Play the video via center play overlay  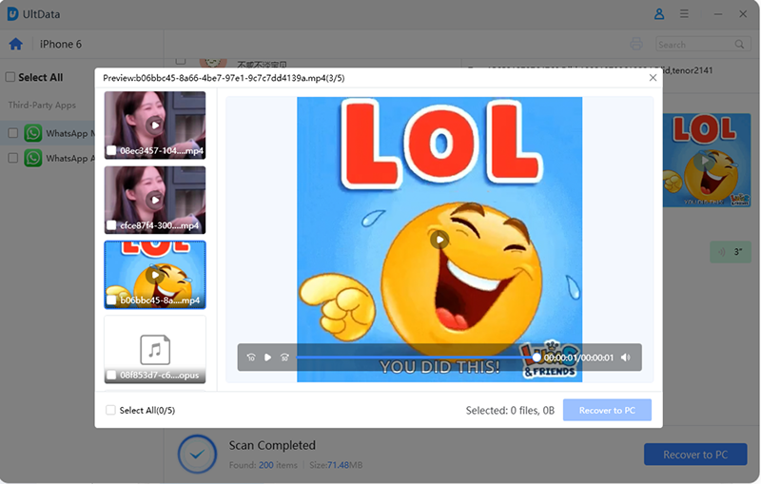[439, 239]
